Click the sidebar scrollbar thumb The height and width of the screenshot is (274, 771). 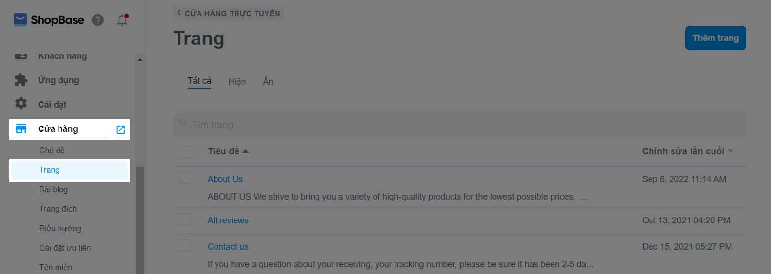coord(140,219)
